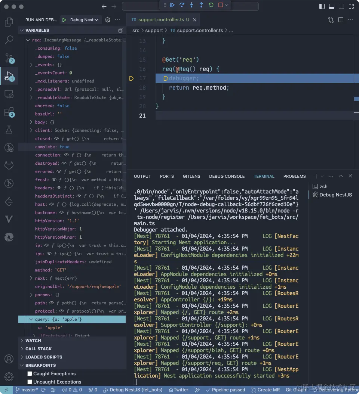This screenshot has width=359, height=394.
Task: Open the Manage gear in activity bar
Action: click(x=9, y=376)
